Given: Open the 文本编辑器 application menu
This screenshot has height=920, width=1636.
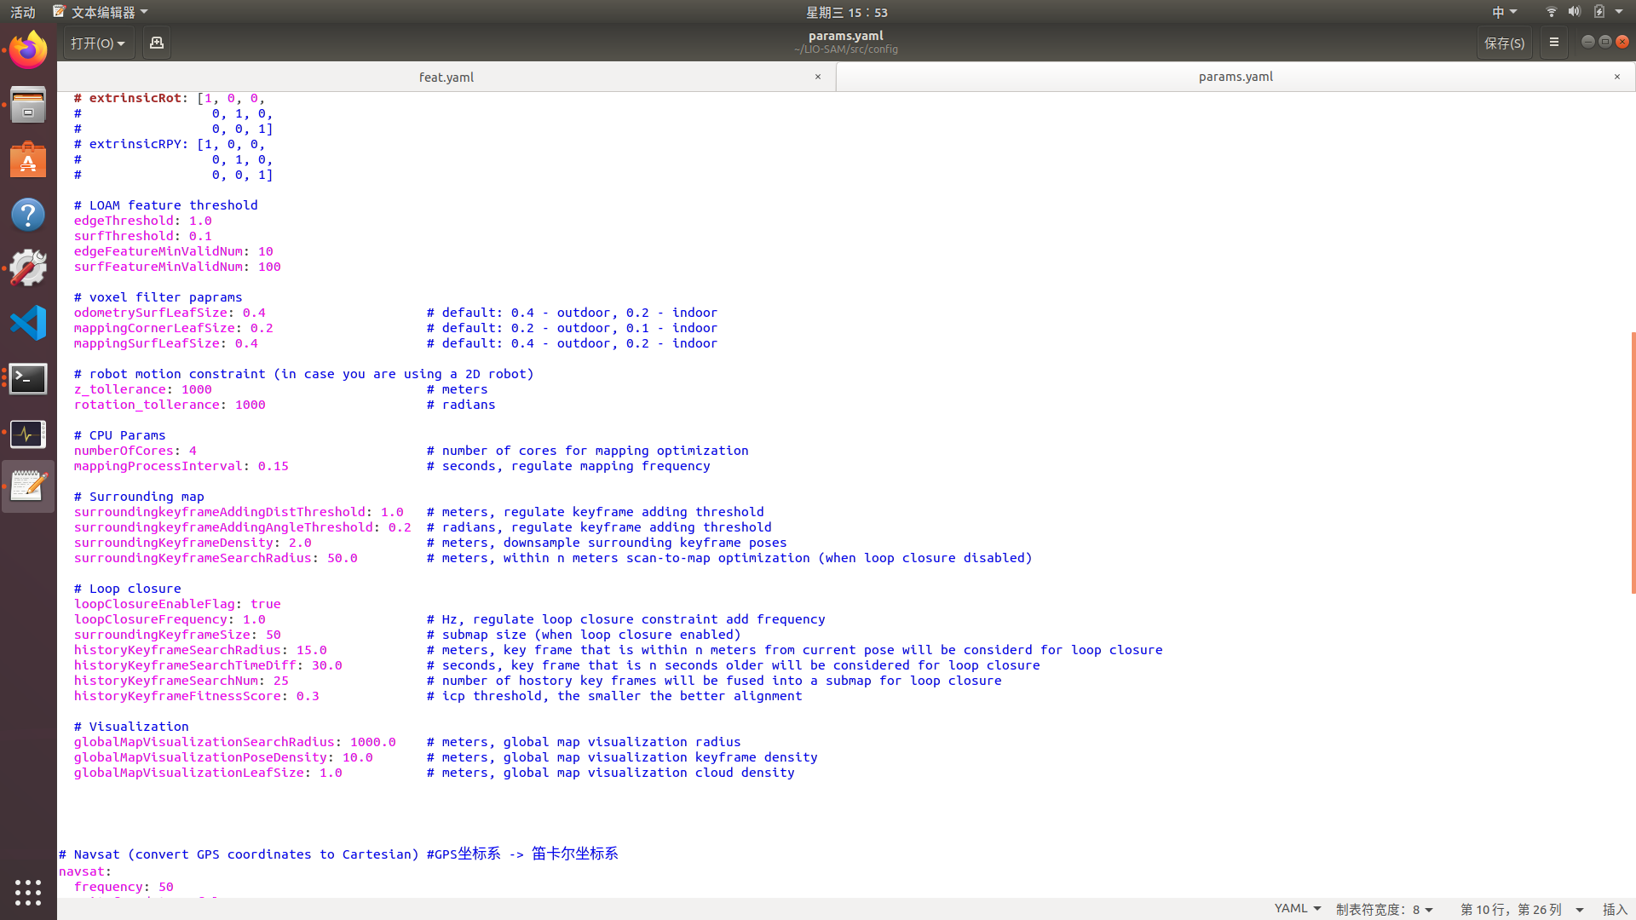Looking at the screenshot, I should pos(102,11).
